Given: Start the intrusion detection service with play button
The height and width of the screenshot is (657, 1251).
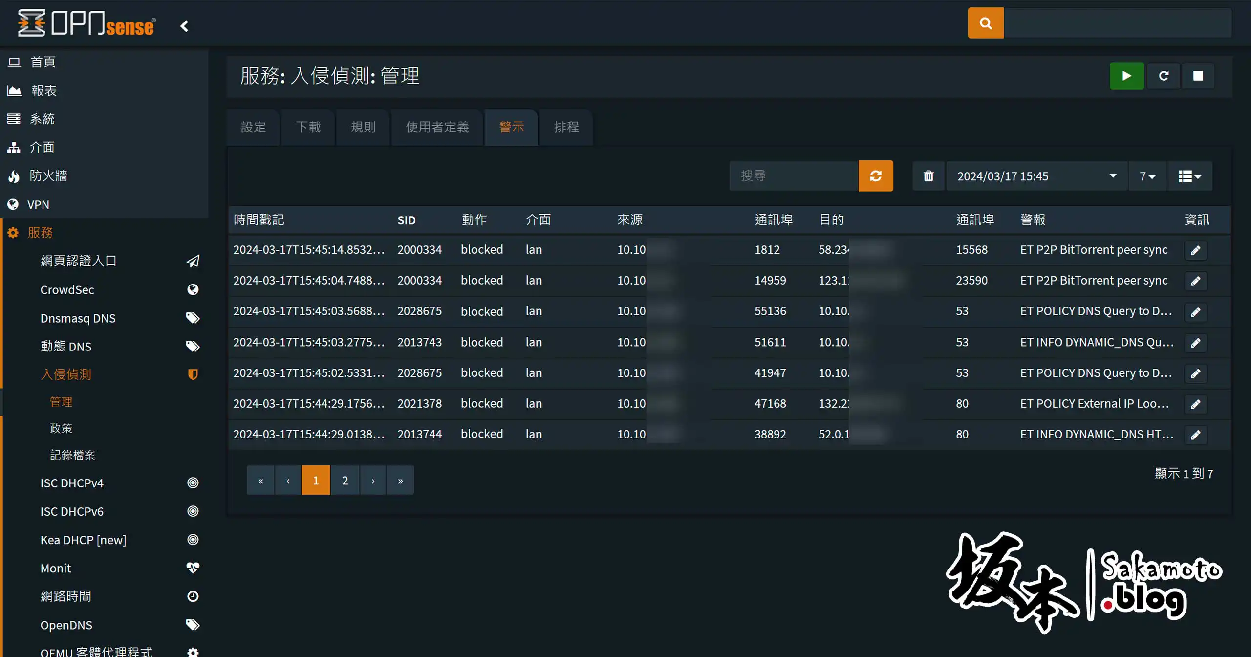Looking at the screenshot, I should pos(1126,76).
